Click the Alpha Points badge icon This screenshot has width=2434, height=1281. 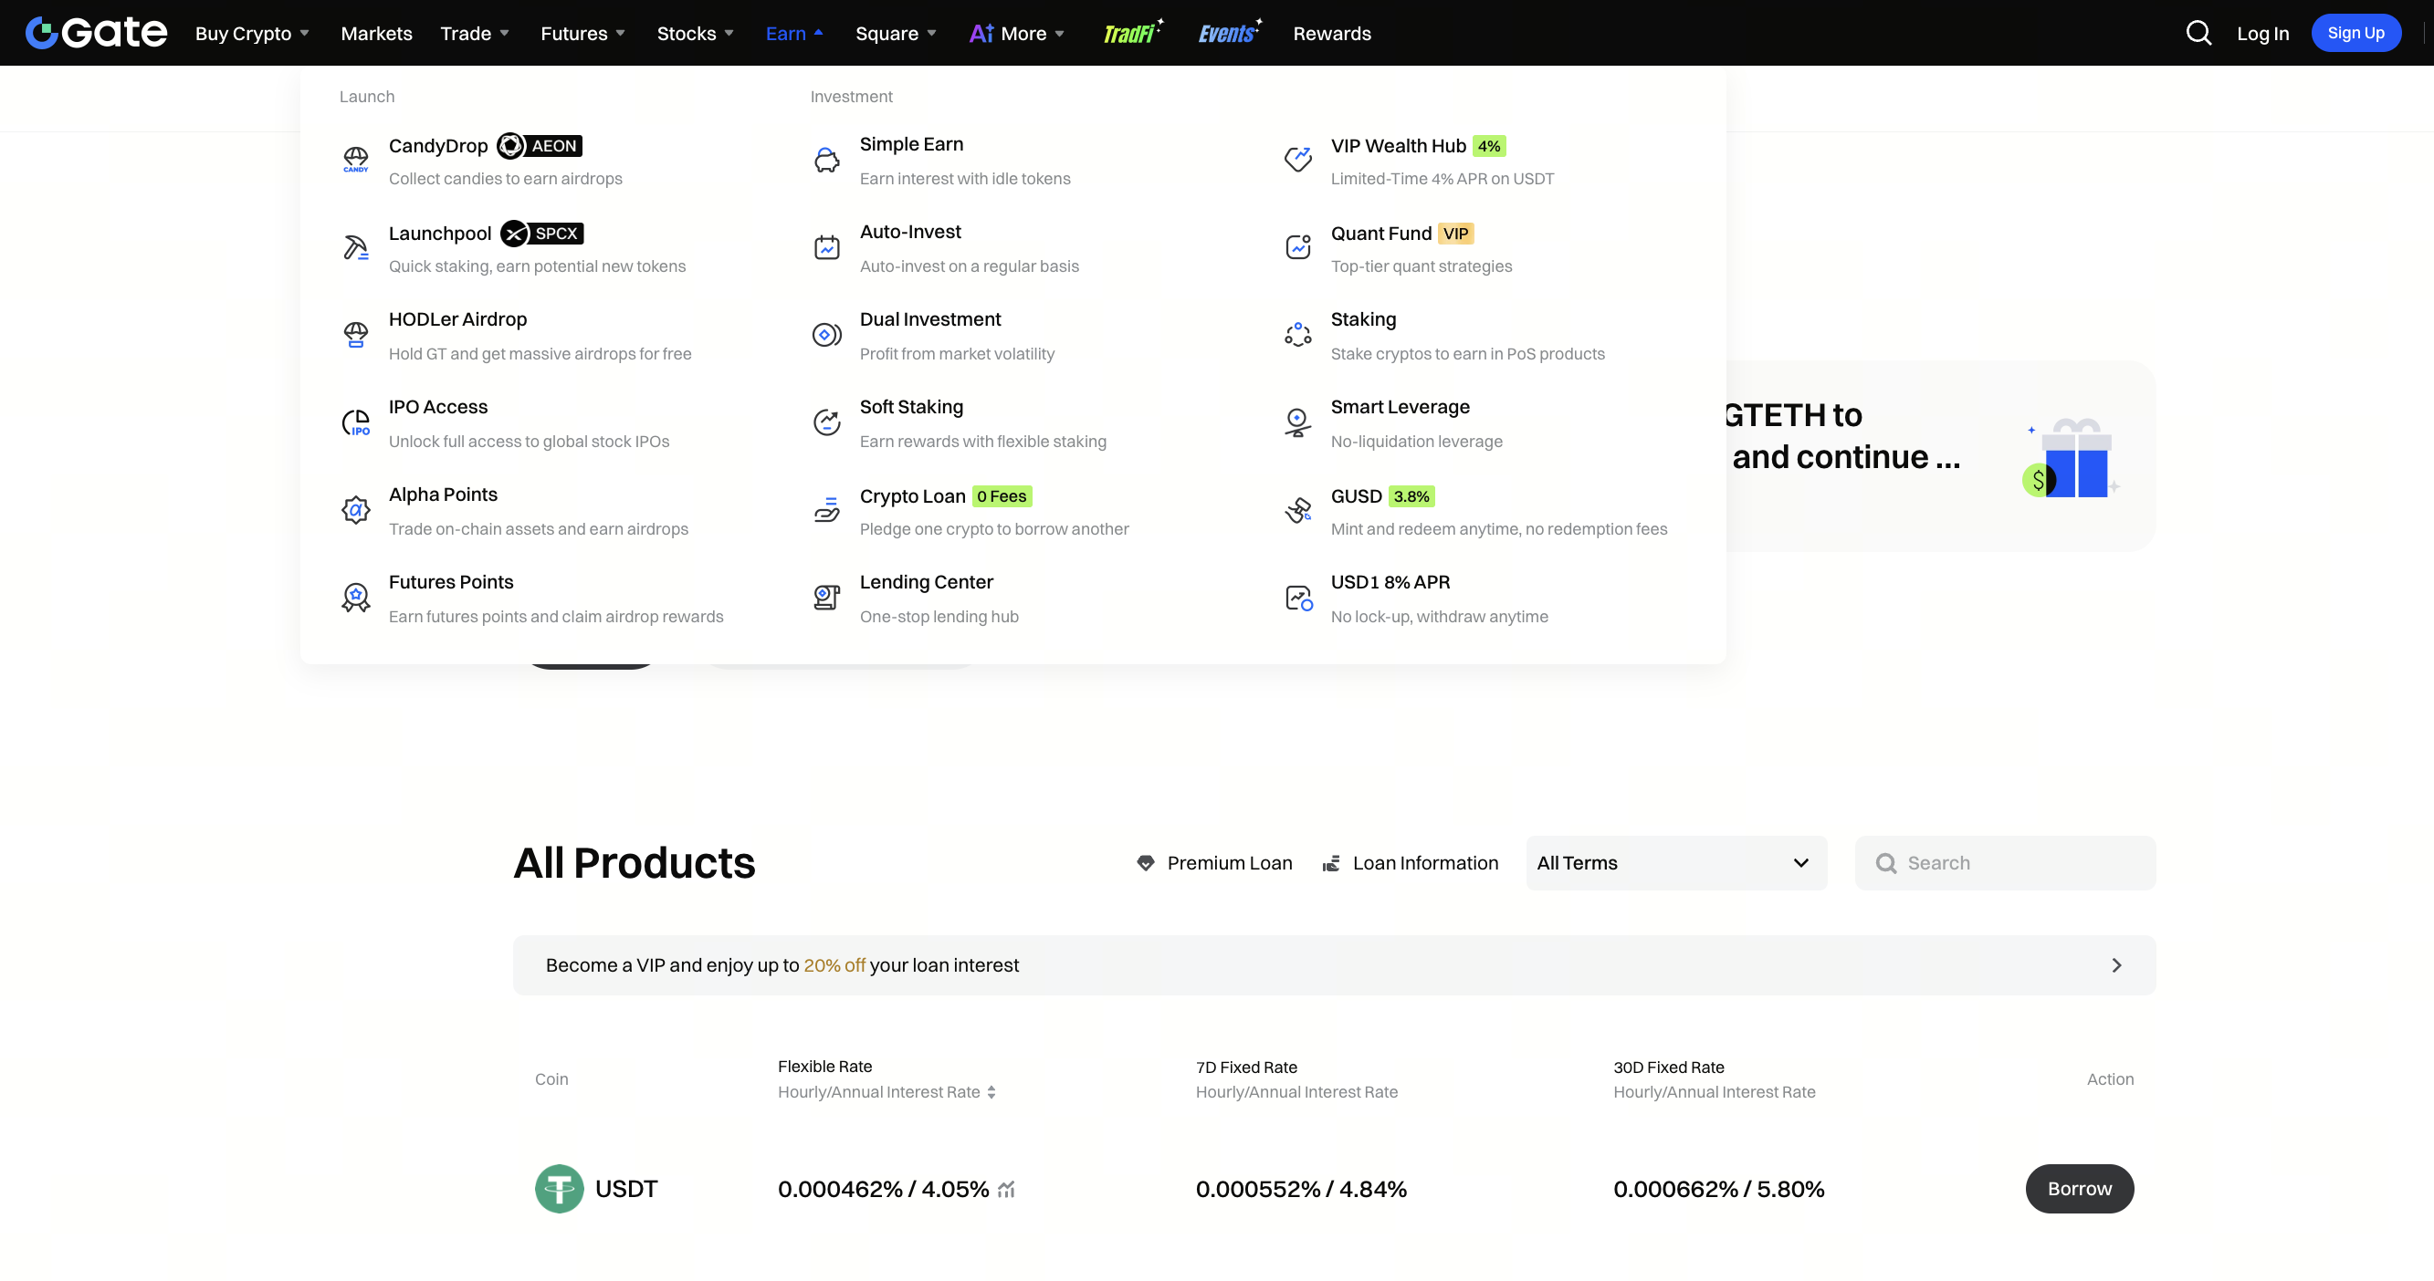355,510
